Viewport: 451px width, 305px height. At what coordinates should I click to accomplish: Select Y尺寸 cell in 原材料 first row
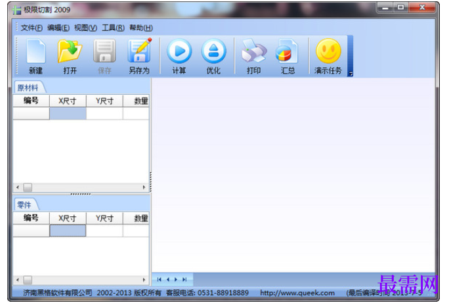(x=104, y=114)
